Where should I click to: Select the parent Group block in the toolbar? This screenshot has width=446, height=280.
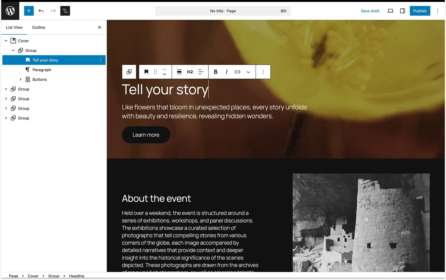pos(129,72)
